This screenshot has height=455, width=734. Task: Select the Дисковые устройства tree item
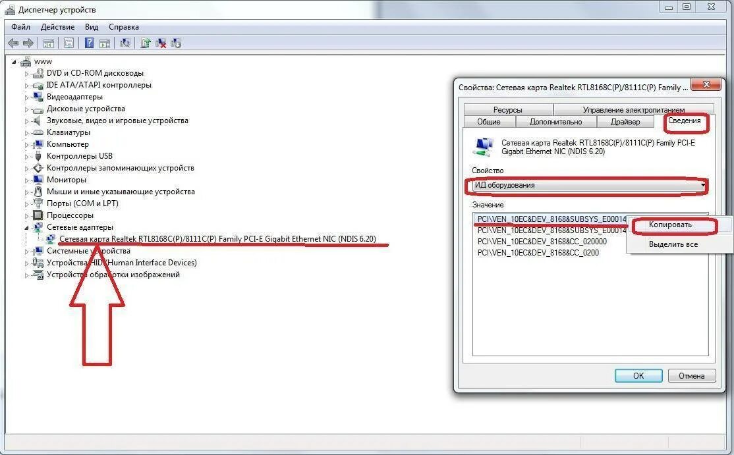tap(86, 109)
